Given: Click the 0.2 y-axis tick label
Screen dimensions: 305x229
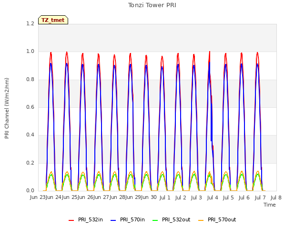Looking at the screenshot, I should point(30,163).
